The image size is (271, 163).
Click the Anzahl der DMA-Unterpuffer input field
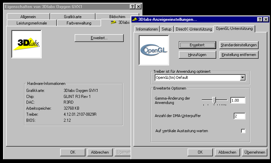point(239,116)
